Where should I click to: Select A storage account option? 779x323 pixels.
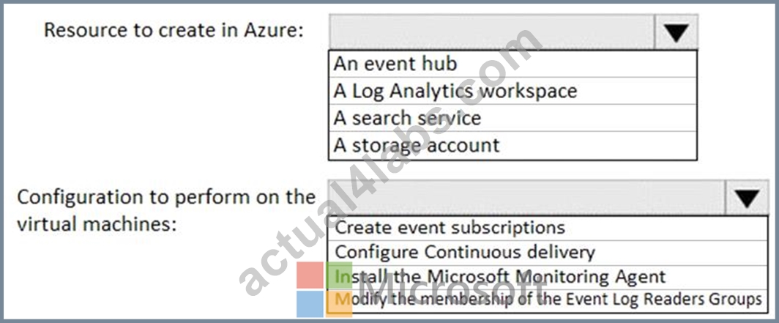pyautogui.click(x=512, y=146)
